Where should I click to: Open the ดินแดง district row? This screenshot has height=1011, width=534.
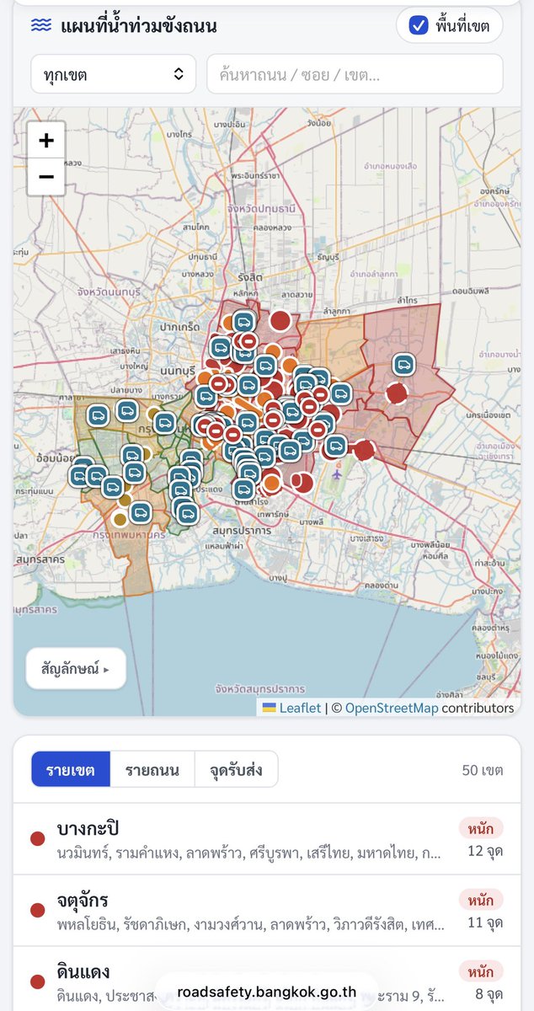[x=267, y=979]
